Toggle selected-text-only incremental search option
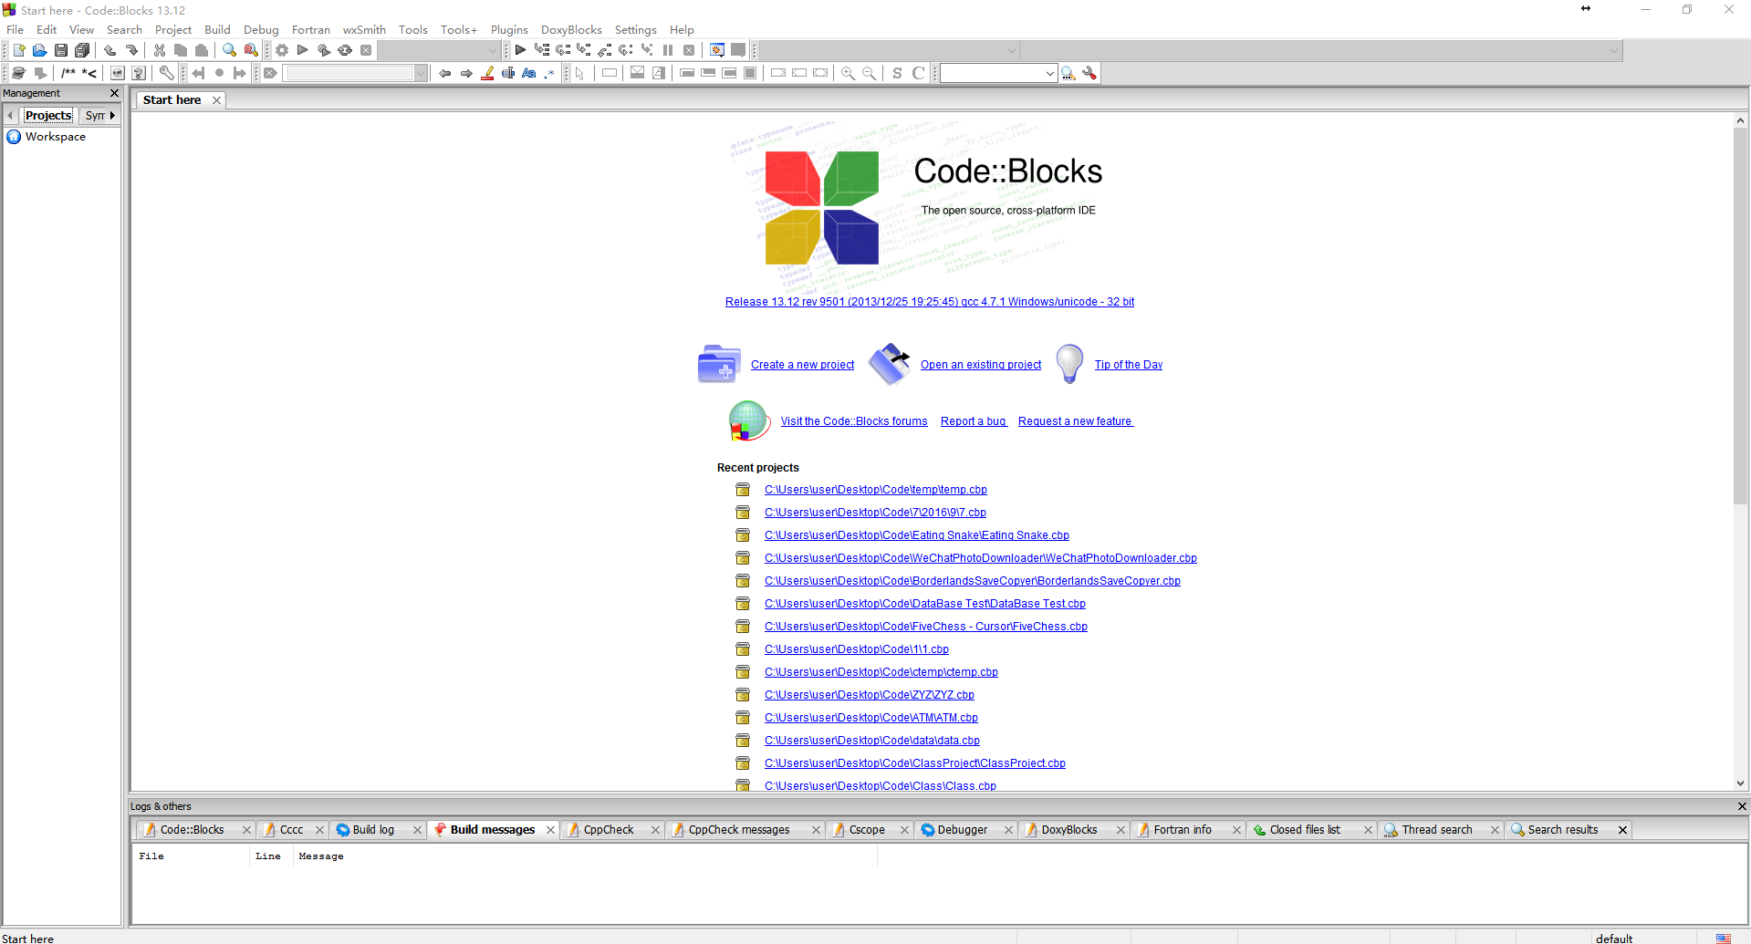 [508, 73]
